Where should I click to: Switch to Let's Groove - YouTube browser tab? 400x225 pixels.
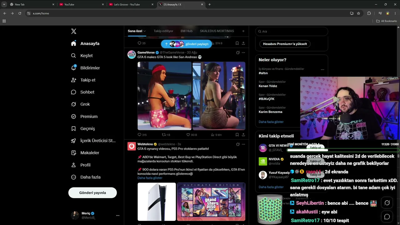click(131, 4)
